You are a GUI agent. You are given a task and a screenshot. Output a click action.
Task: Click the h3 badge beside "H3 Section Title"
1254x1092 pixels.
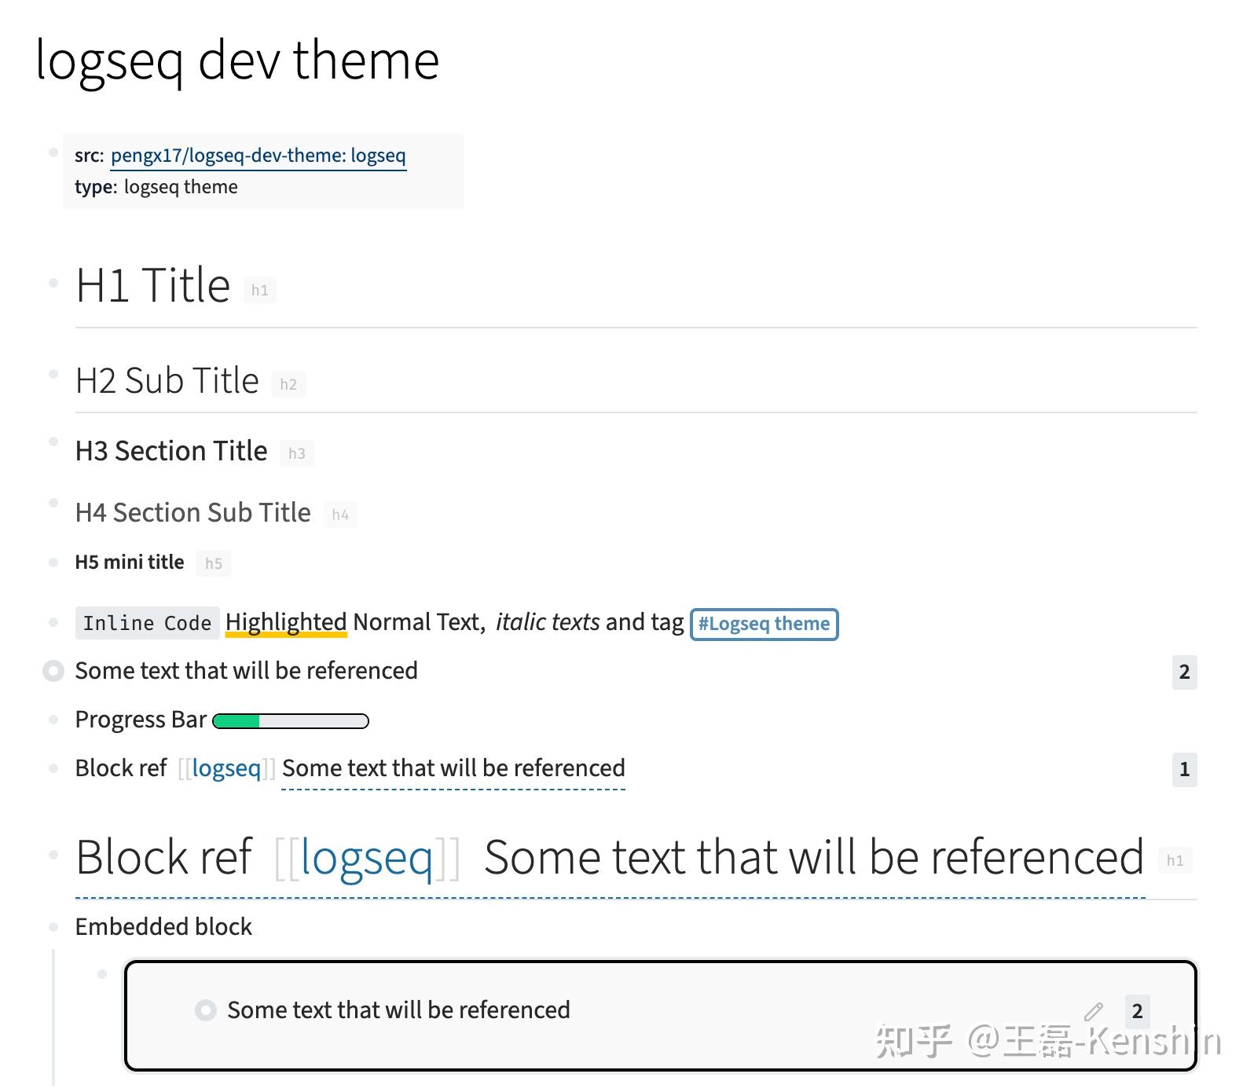[297, 453]
